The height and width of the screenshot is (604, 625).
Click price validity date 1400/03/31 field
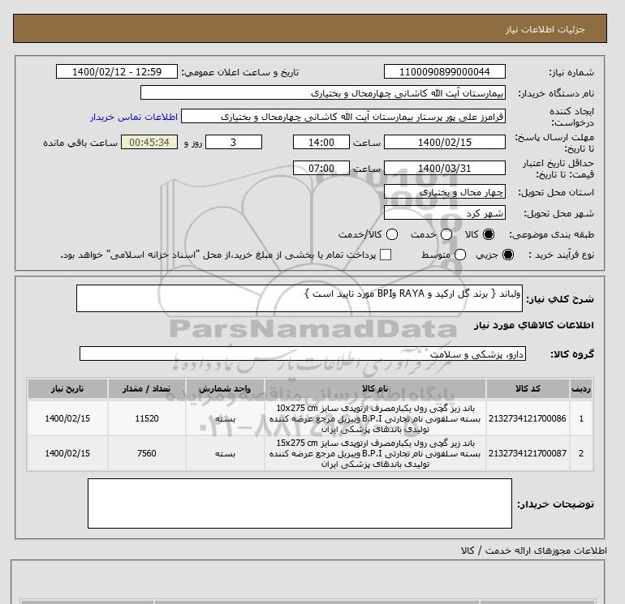coord(445,168)
